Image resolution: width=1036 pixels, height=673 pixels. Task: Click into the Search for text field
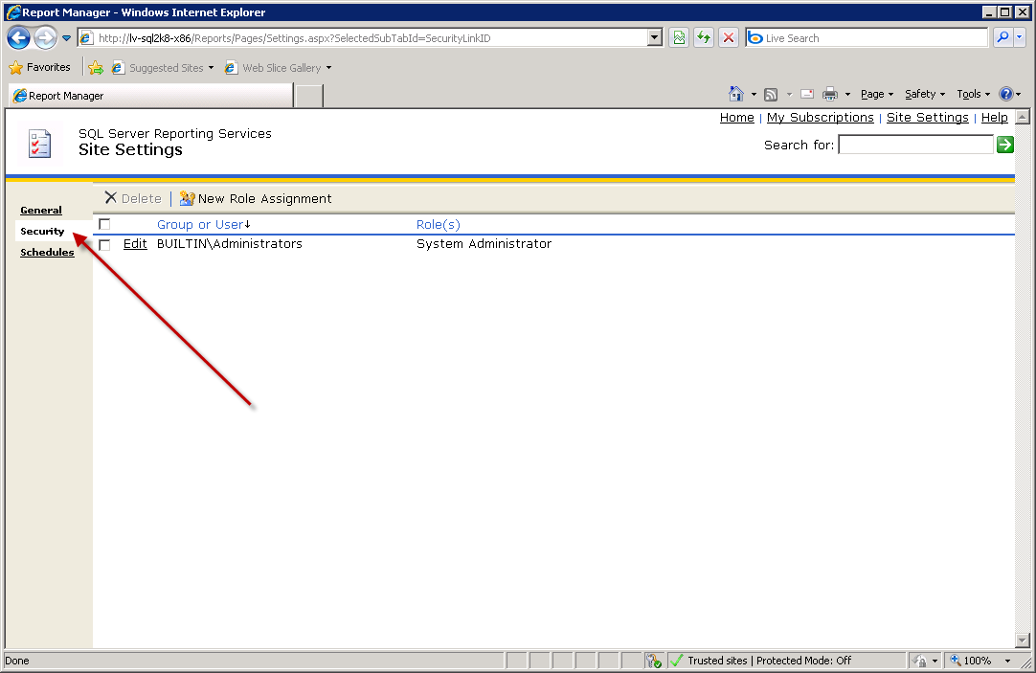click(915, 145)
